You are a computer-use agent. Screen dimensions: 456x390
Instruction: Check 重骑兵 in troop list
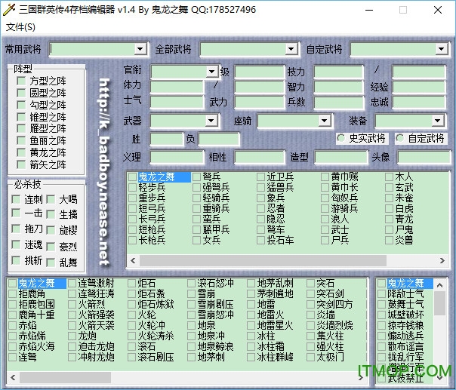pos(196,208)
